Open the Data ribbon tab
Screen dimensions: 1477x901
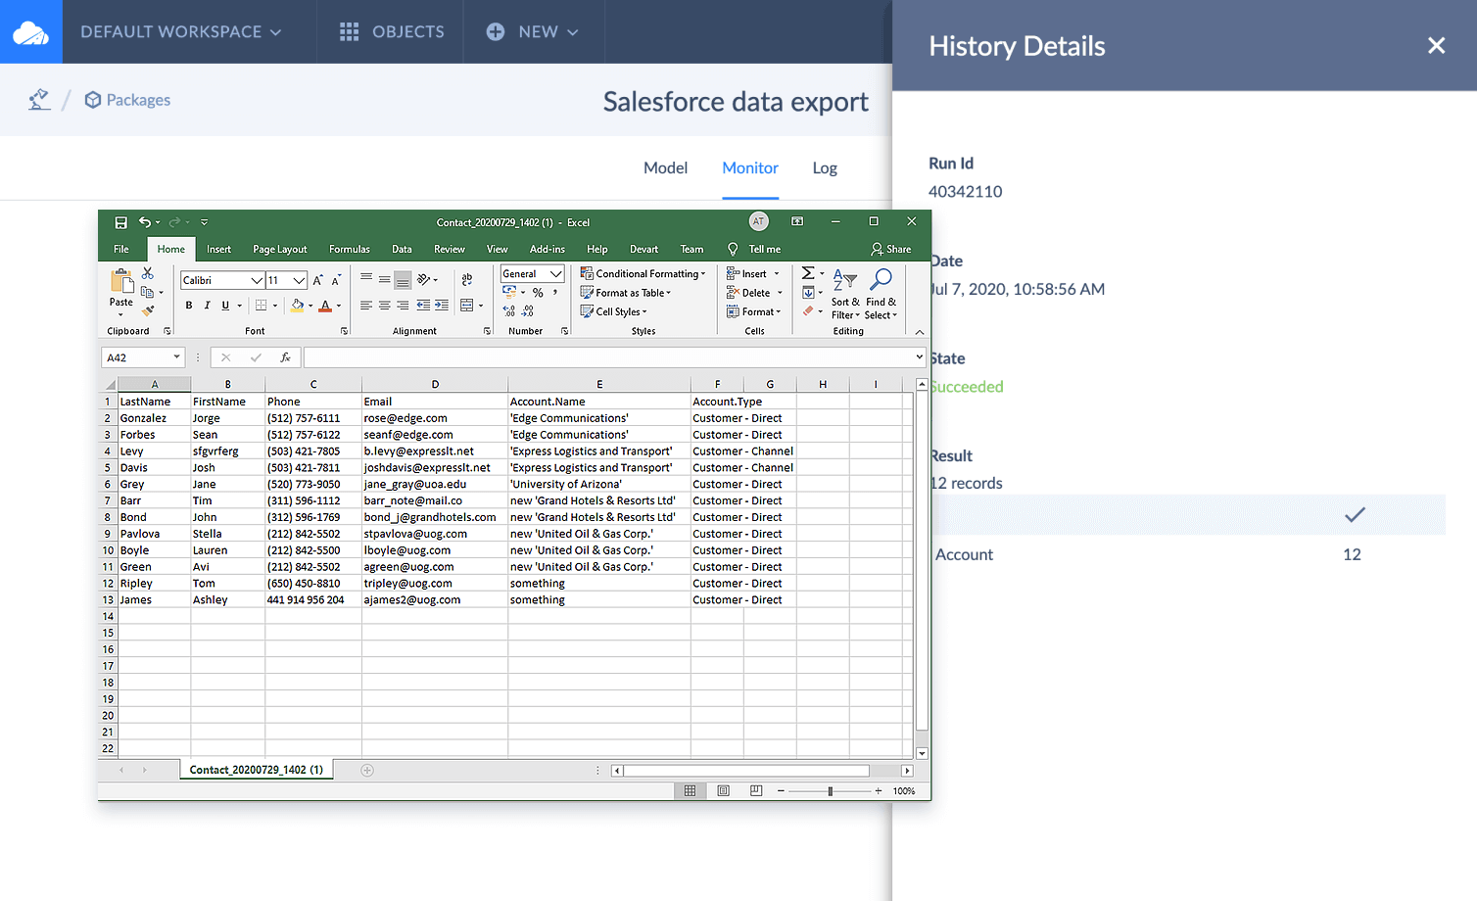click(402, 249)
